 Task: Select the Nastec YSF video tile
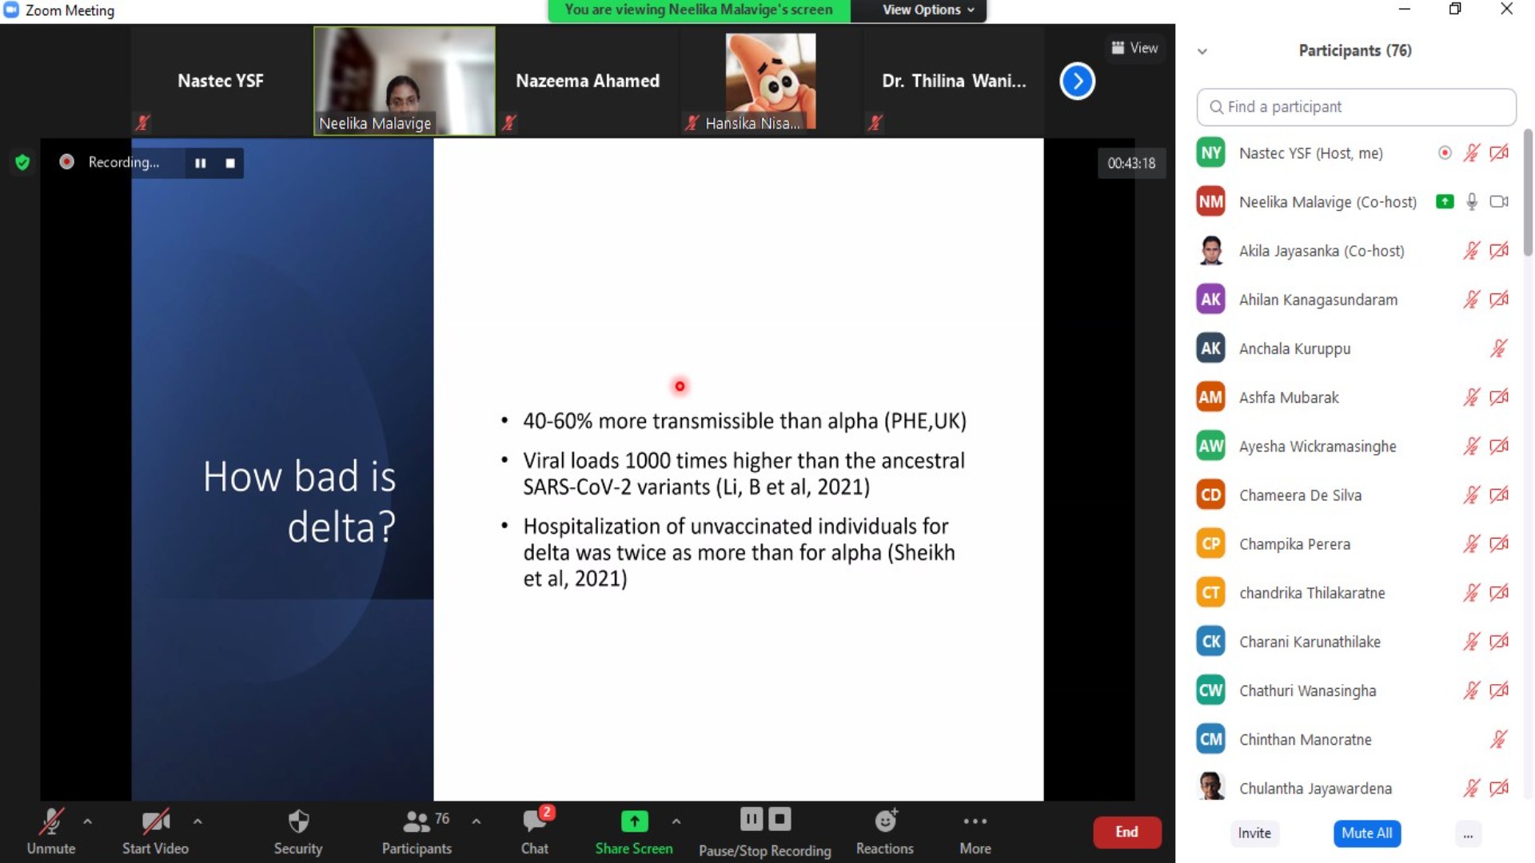tap(221, 81)
